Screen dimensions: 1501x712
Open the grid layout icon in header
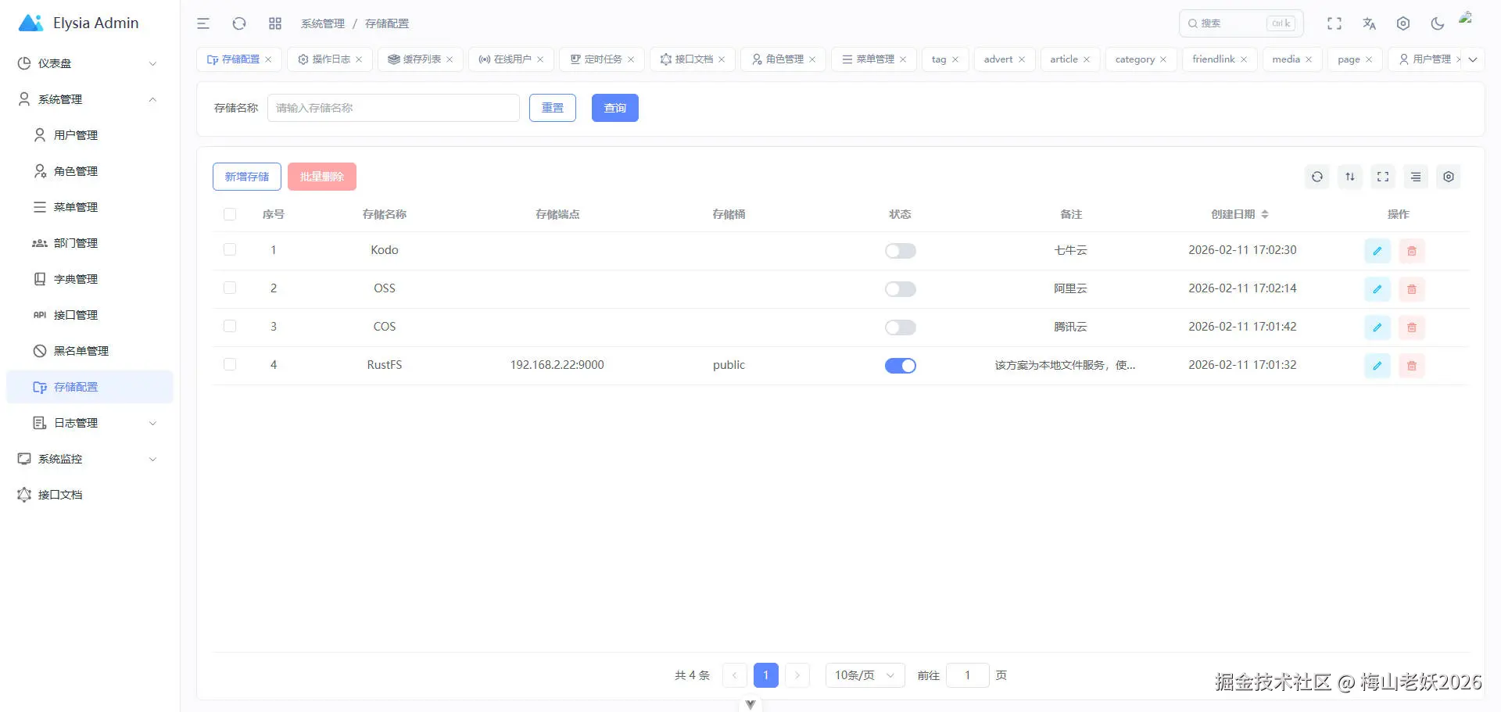(x=275, y=23)
